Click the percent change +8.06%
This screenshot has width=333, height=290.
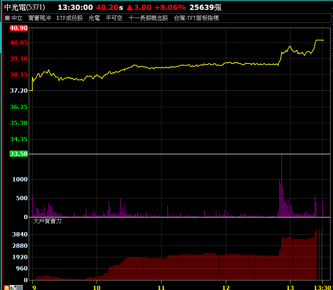tap(170, 7)
